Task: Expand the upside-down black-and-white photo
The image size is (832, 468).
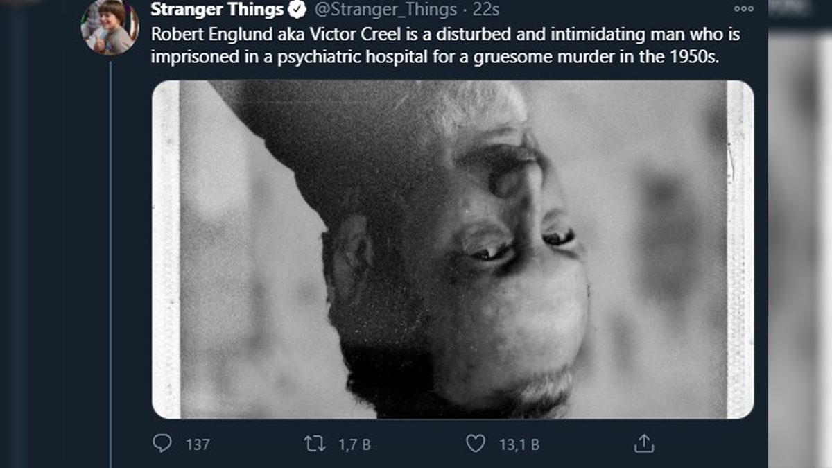Action: pos(453,250)
